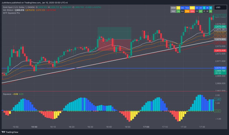Click the green 4H cell in SQZ row
The image size is (229, 135).
(x=201, y=11)
